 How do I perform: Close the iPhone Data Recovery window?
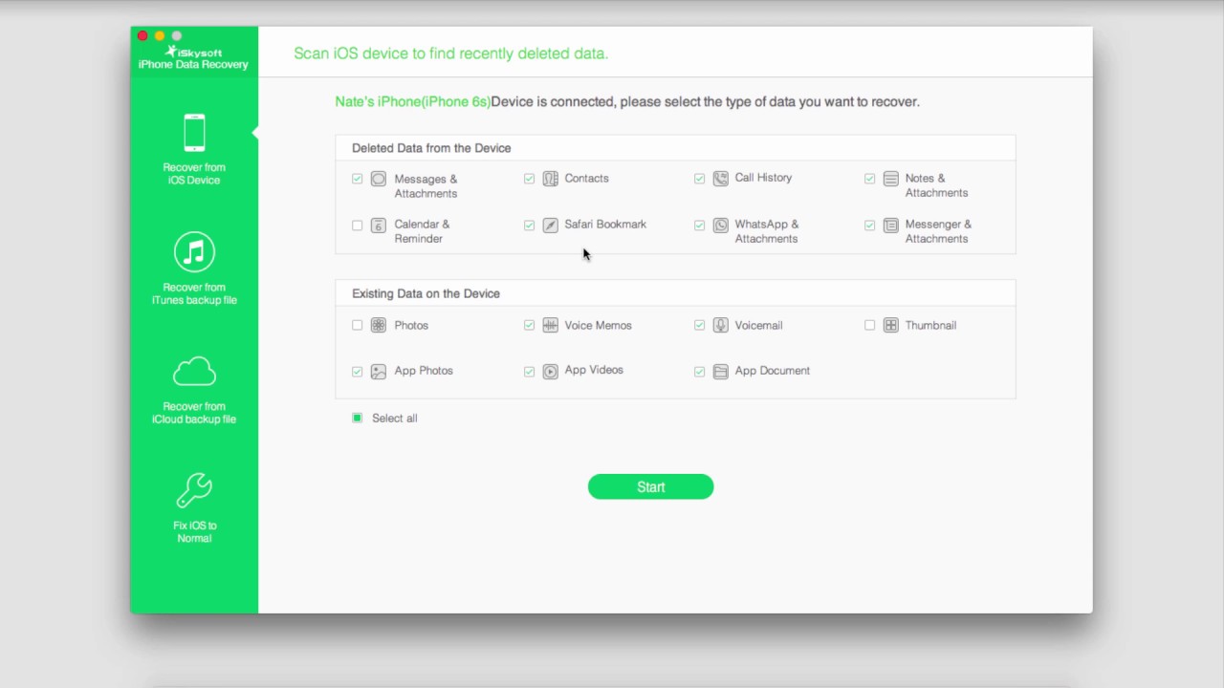coord(142,36)
